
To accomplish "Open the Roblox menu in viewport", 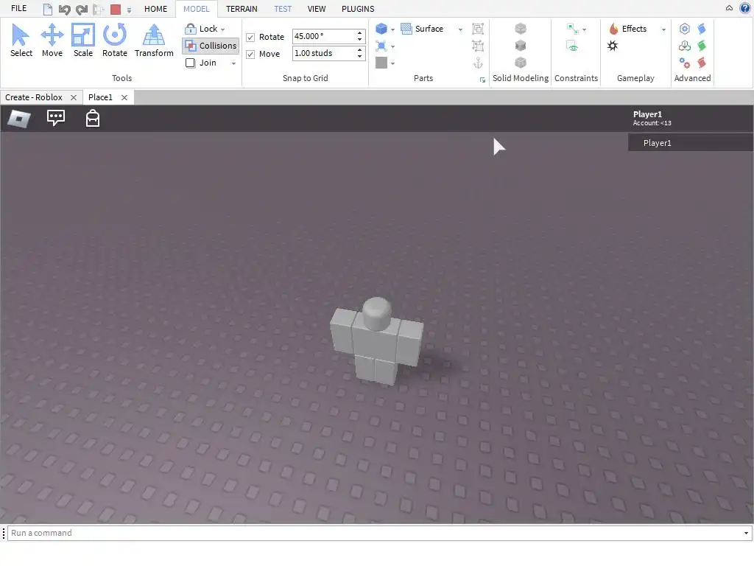I will point(19,119).
